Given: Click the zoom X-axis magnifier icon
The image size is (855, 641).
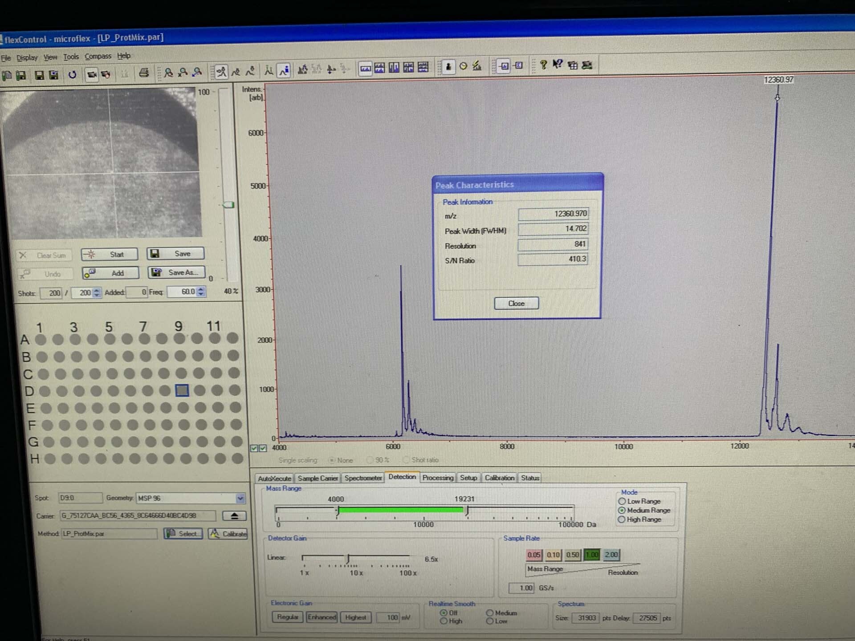Looking at the screenshot, I should (183, 72).
